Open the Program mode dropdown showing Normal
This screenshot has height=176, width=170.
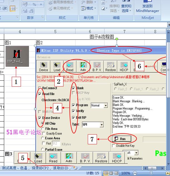106,105
